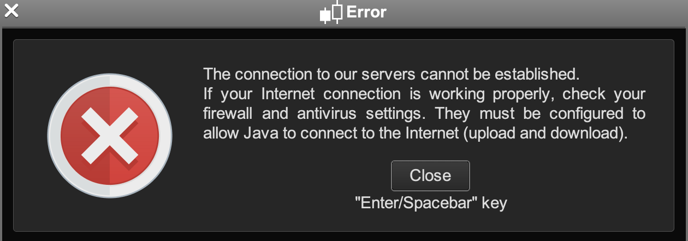Screen dimensions: 688x241
Task: Click the line starting "firewall and antivirus settings"
Action: click(424, 114)
